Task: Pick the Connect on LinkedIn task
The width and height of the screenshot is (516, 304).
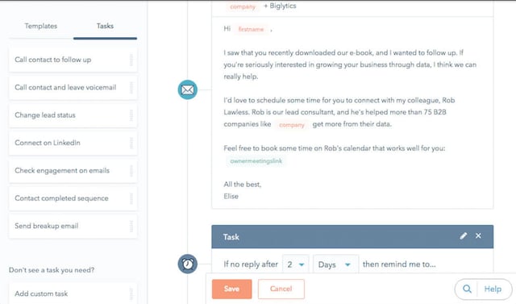Action: point(73,143)
